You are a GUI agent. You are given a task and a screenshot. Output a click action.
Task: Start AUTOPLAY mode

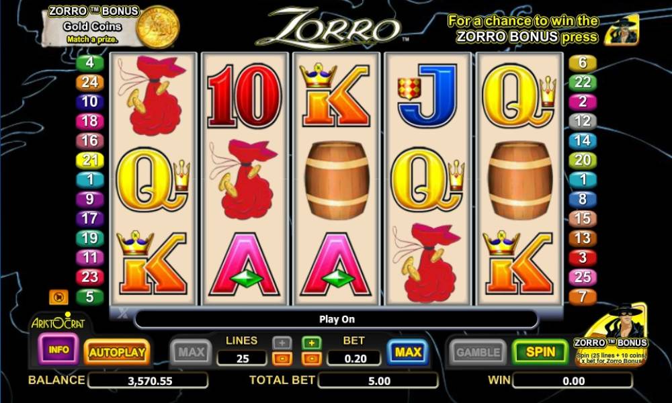point(117,353)
